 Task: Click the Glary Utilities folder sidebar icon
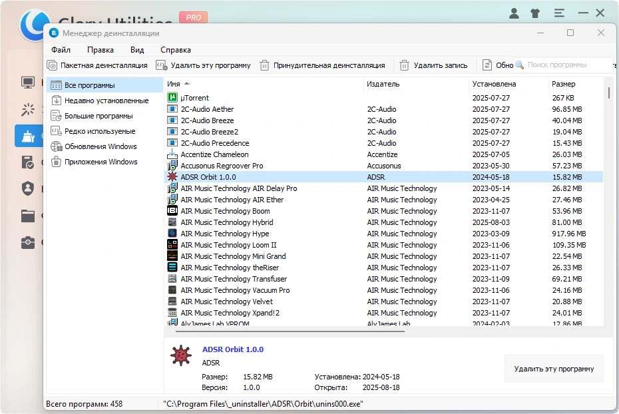pyautogui.click(x=28, y=216)
